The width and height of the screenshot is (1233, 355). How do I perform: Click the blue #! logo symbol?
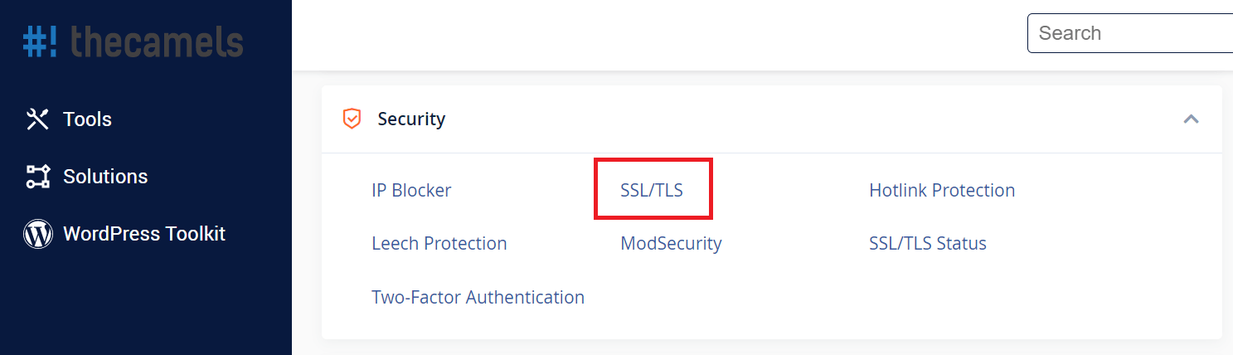click(41, 41)
